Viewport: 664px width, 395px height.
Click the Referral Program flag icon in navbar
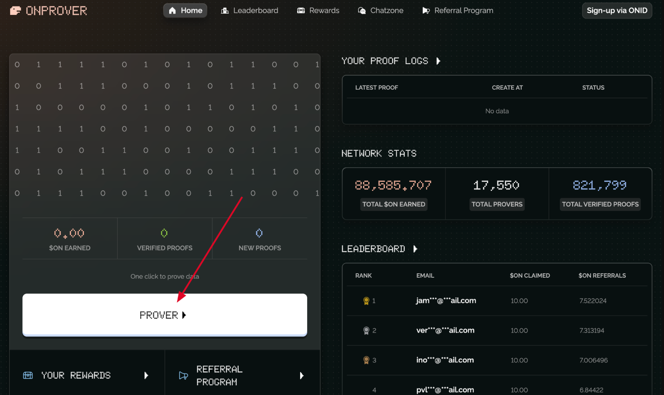point(426,11)
